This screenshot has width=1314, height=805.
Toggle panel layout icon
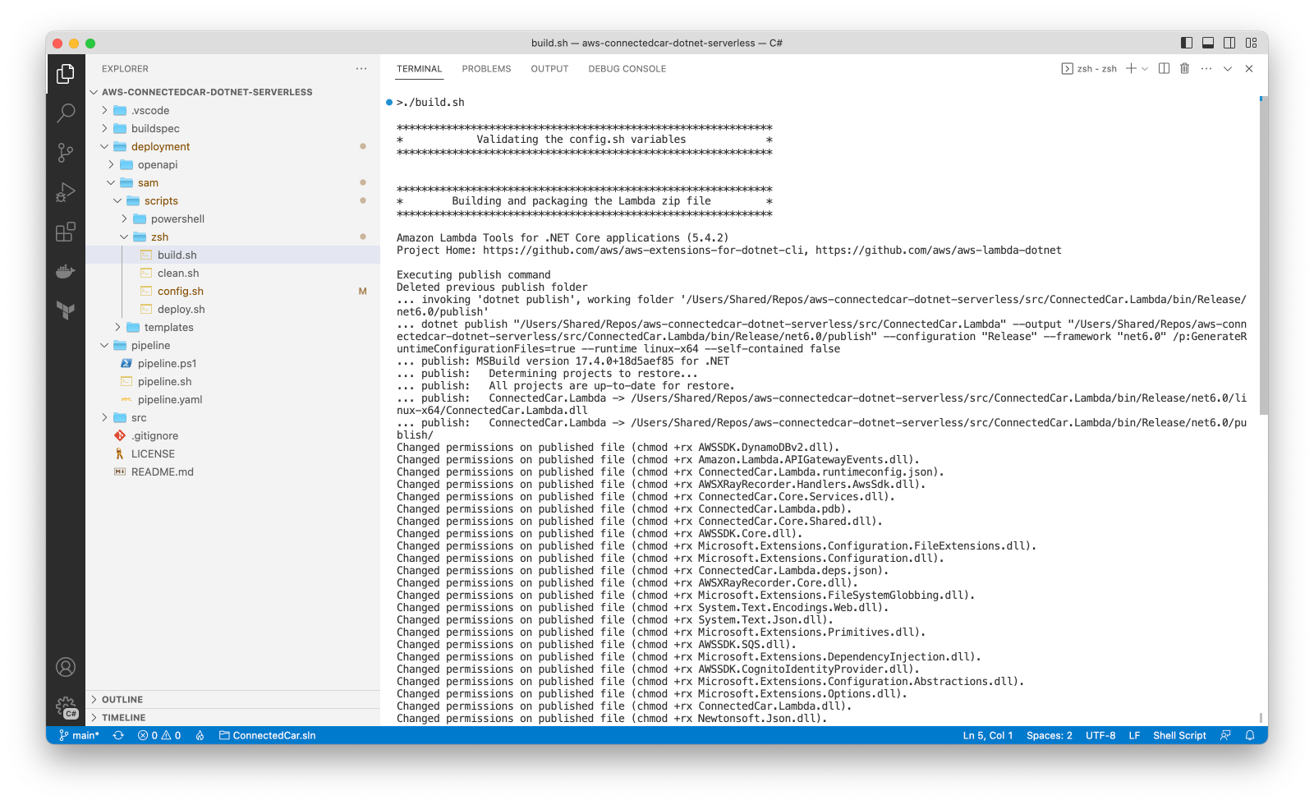[x=1208, y=43]
